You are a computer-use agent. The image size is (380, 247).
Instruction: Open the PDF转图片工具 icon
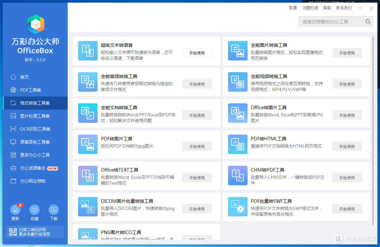point(88,144)
